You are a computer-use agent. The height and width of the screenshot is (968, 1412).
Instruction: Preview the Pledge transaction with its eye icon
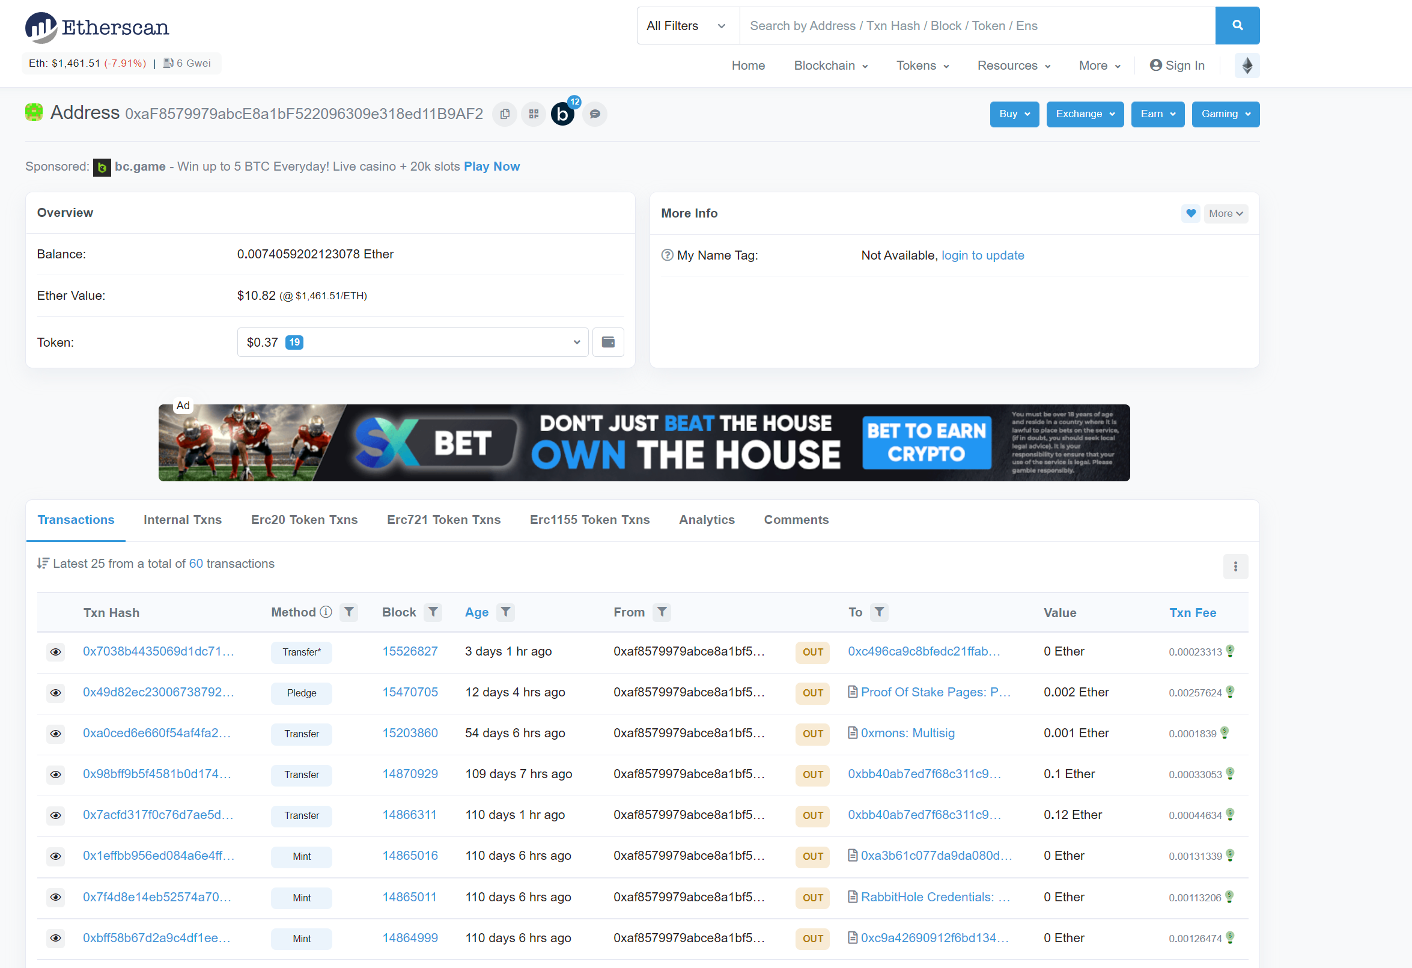(x=55, y=693)
